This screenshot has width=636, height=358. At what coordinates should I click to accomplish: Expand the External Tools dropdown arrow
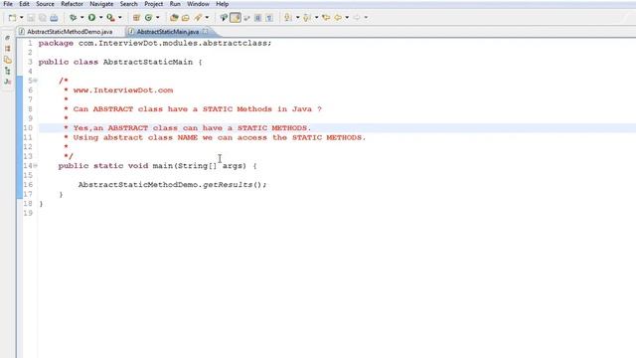(119, 18)
